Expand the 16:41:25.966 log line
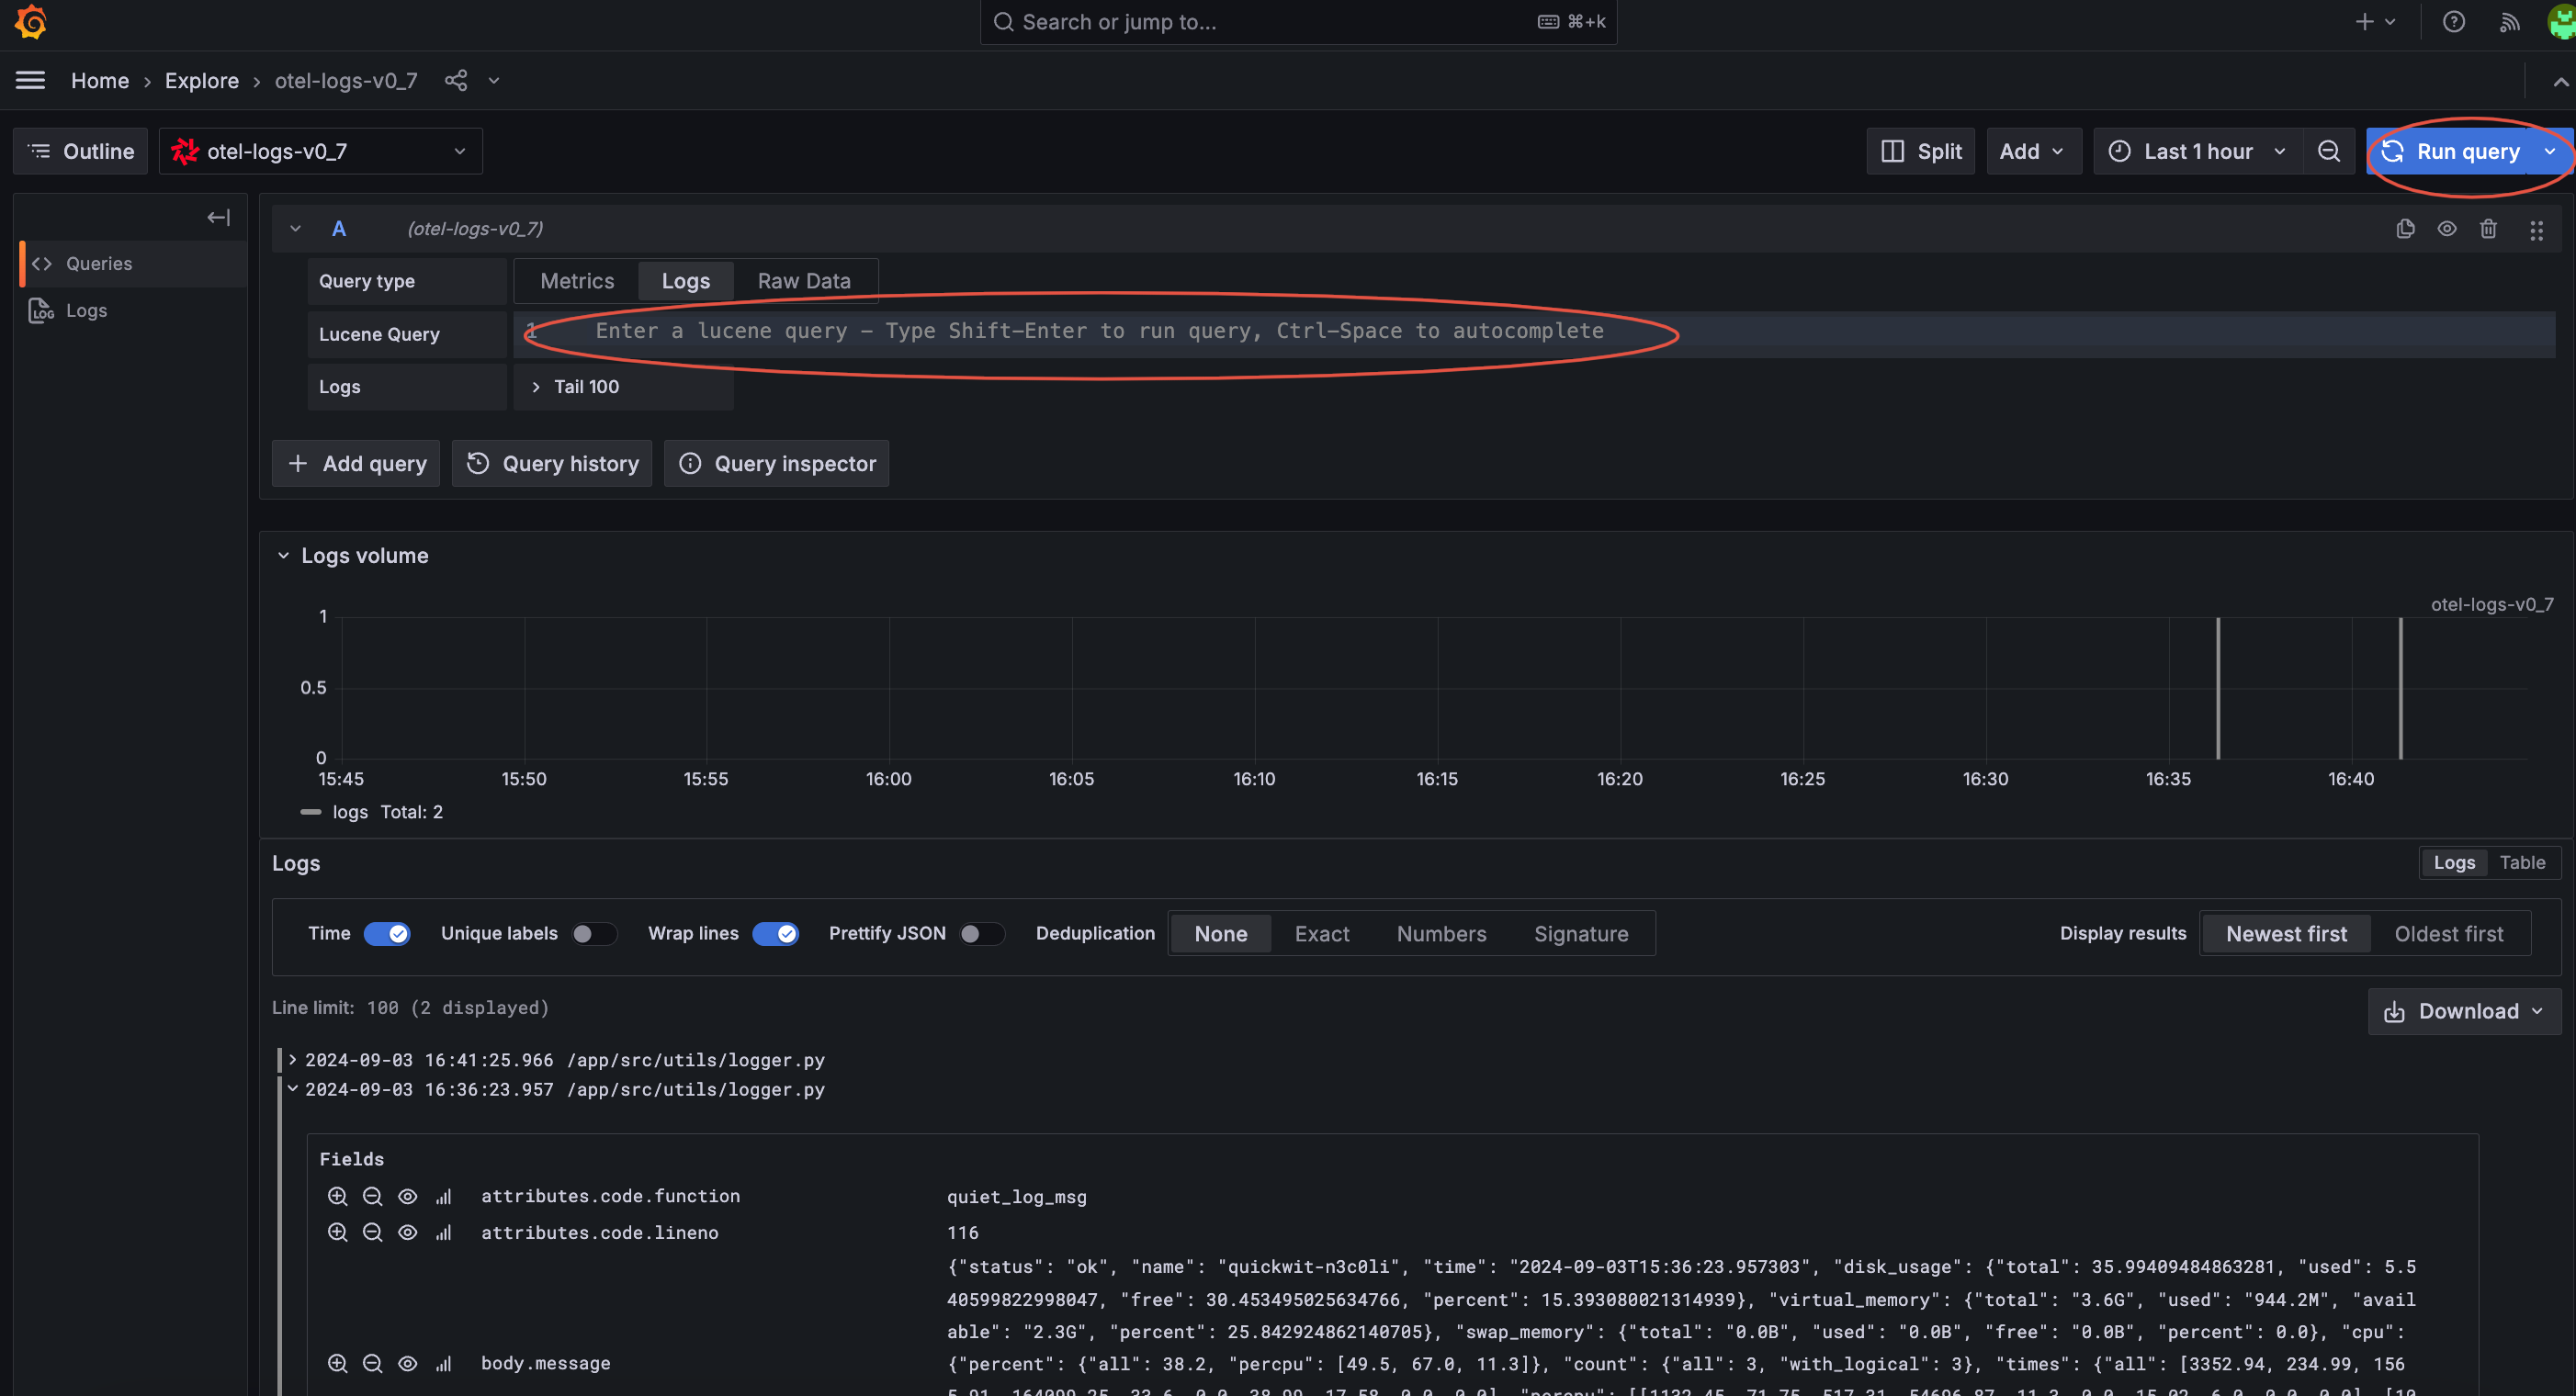 [x=293, y=1059]
